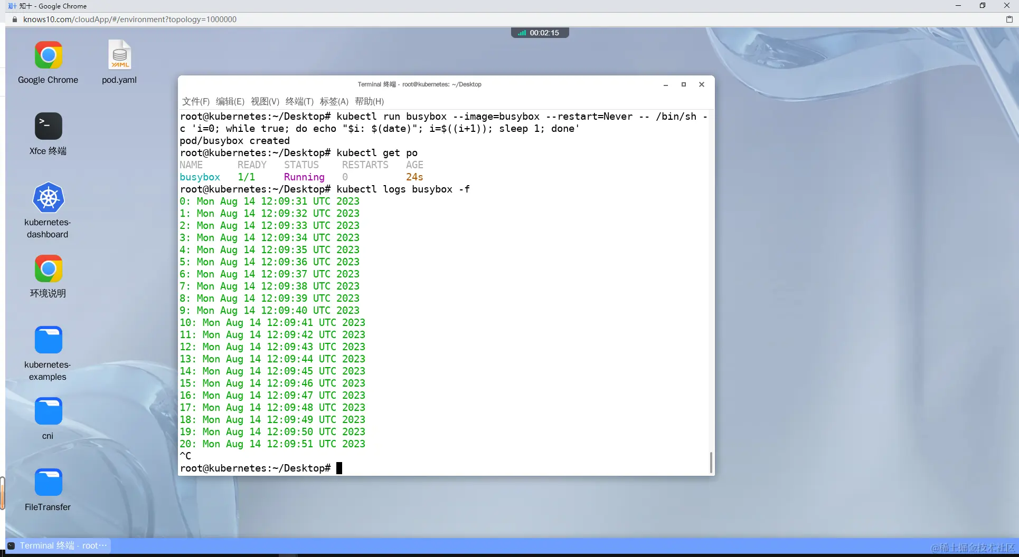This screenshot has width=1019, height=557.
Task: Click the 'kubectl logs busybox -f' command
Action: pos(403,189)
